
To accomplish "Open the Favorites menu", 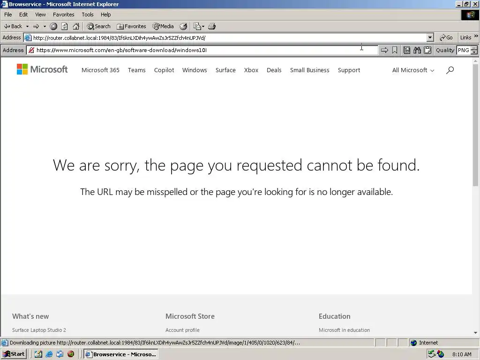I will pos(63,15).
